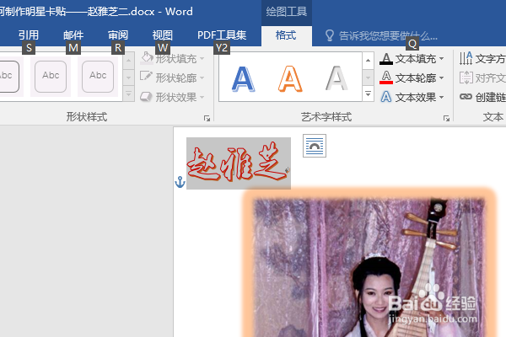Viewport: 506px width, 337px height.
Task: Click the 形状效果 icon
Action: point(146,96)
